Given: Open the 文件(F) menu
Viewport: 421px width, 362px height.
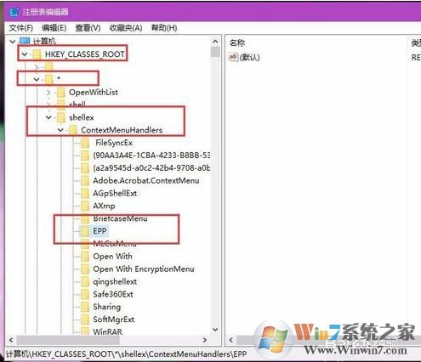Looking at the screenshot, I should click(21, 28).
